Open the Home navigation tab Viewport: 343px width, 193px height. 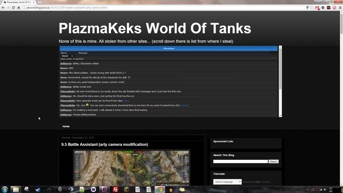click(66, 127)
